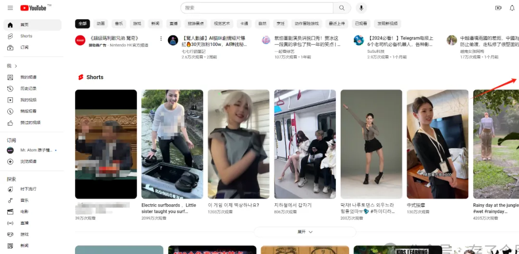Select the 动作冒险游戏 filter chip
Screen dimensions: 519x254
tap(307, 24)
